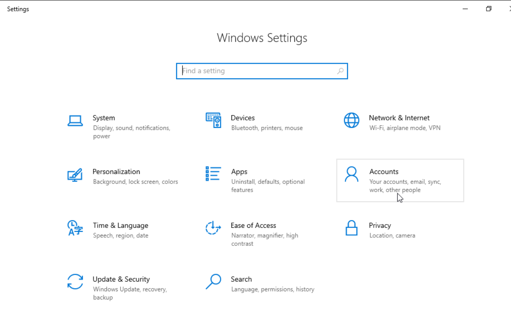The height and width of the screenshot is (336, 511).
Task: Open the System laptop icon
Action: [75, 121]
